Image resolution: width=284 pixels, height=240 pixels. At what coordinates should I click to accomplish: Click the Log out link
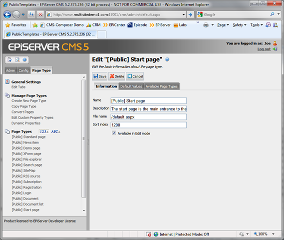264,49
